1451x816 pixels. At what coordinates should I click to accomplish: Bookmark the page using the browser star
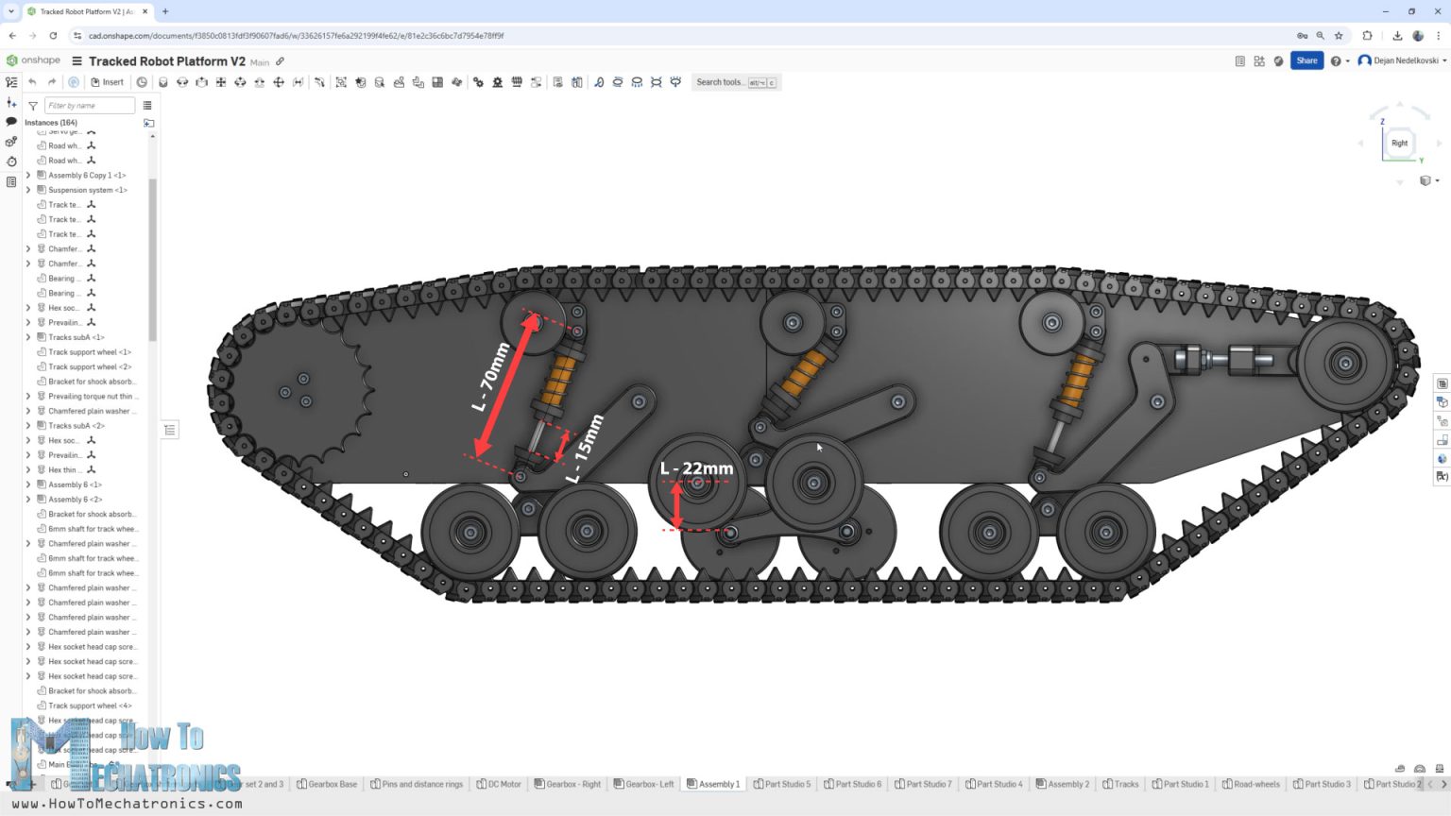point(1339,35)
